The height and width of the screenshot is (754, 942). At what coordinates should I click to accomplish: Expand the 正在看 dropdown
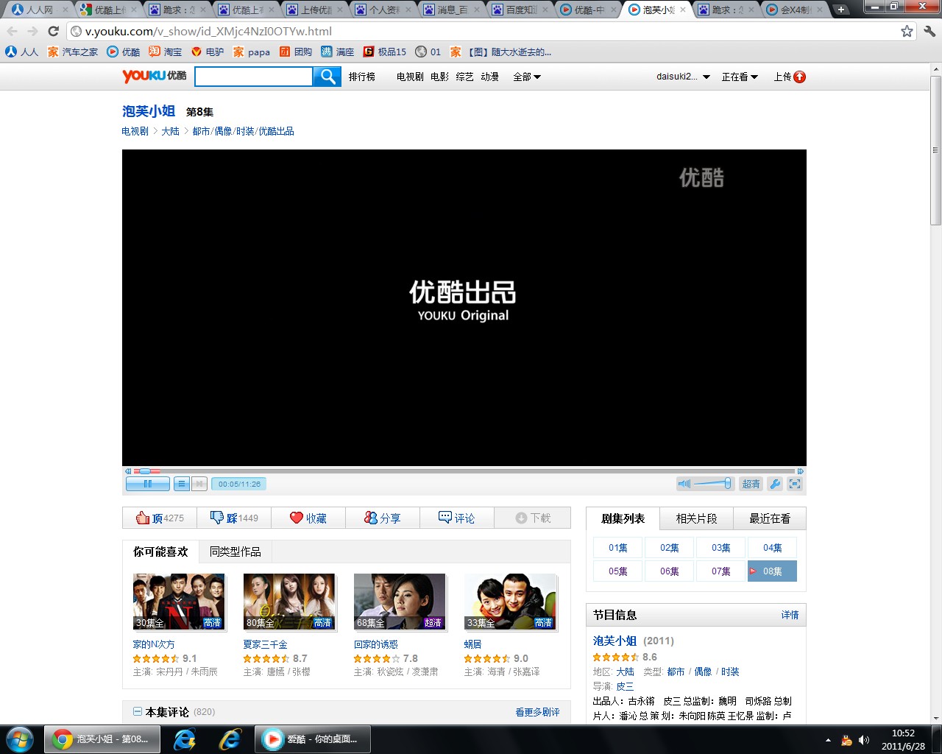click(740, 77)
